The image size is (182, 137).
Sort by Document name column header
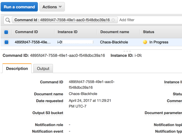click(115, 32)
